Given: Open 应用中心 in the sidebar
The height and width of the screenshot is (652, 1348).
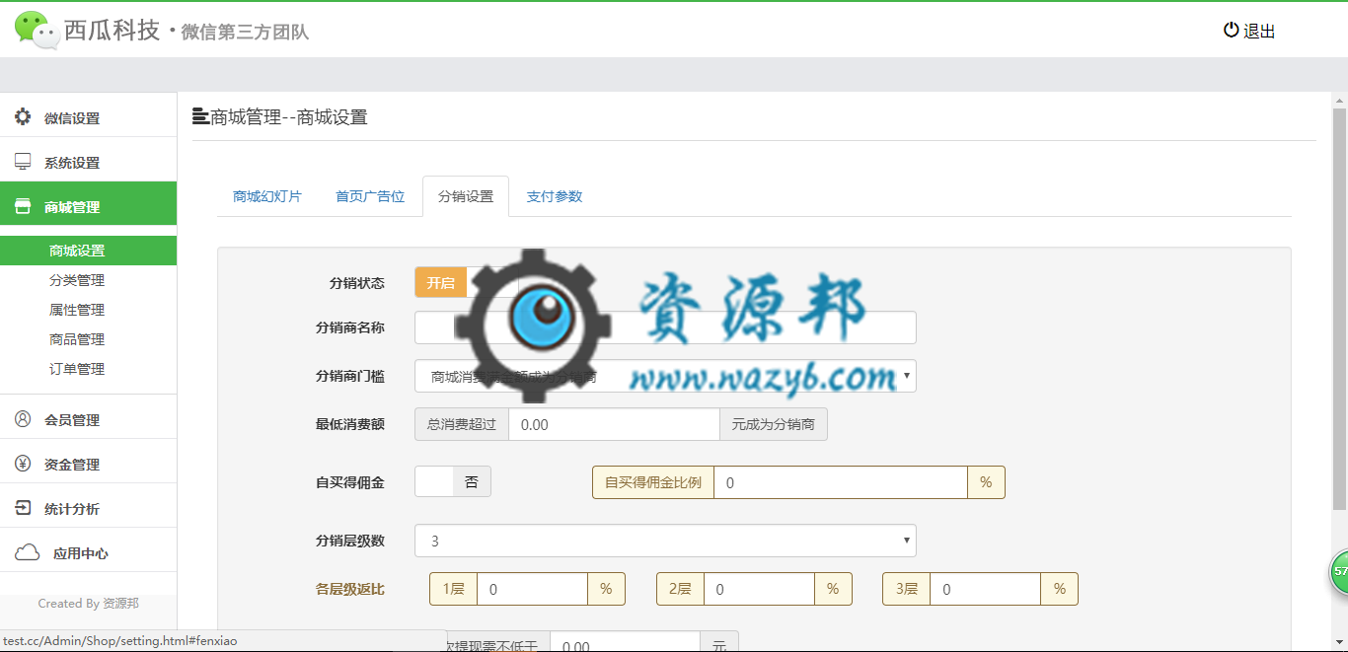Looking at the screenshot, I should [89, 552].
